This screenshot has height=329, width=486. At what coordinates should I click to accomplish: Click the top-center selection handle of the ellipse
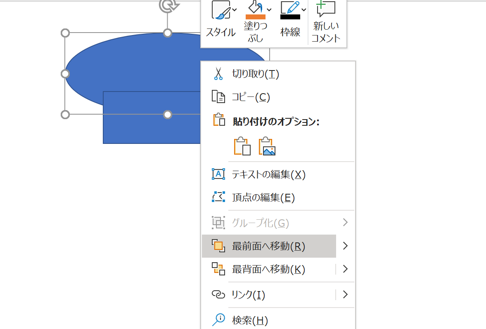168,33
